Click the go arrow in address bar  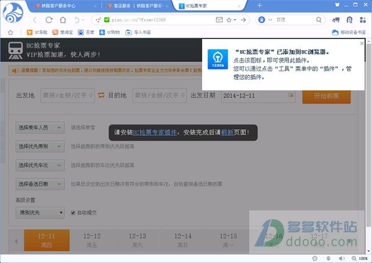tap(243, 20)
